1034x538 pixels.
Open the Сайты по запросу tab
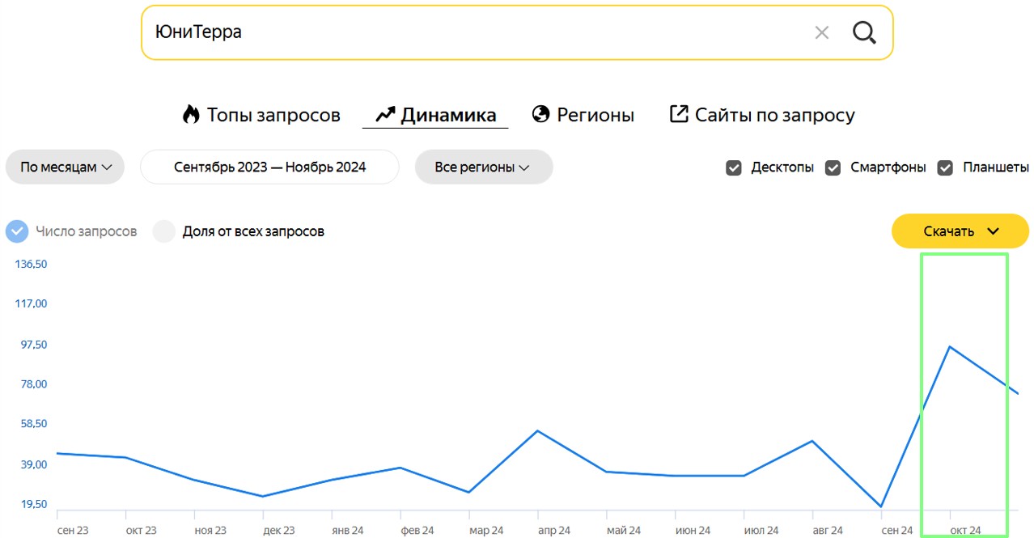(774, 115)
